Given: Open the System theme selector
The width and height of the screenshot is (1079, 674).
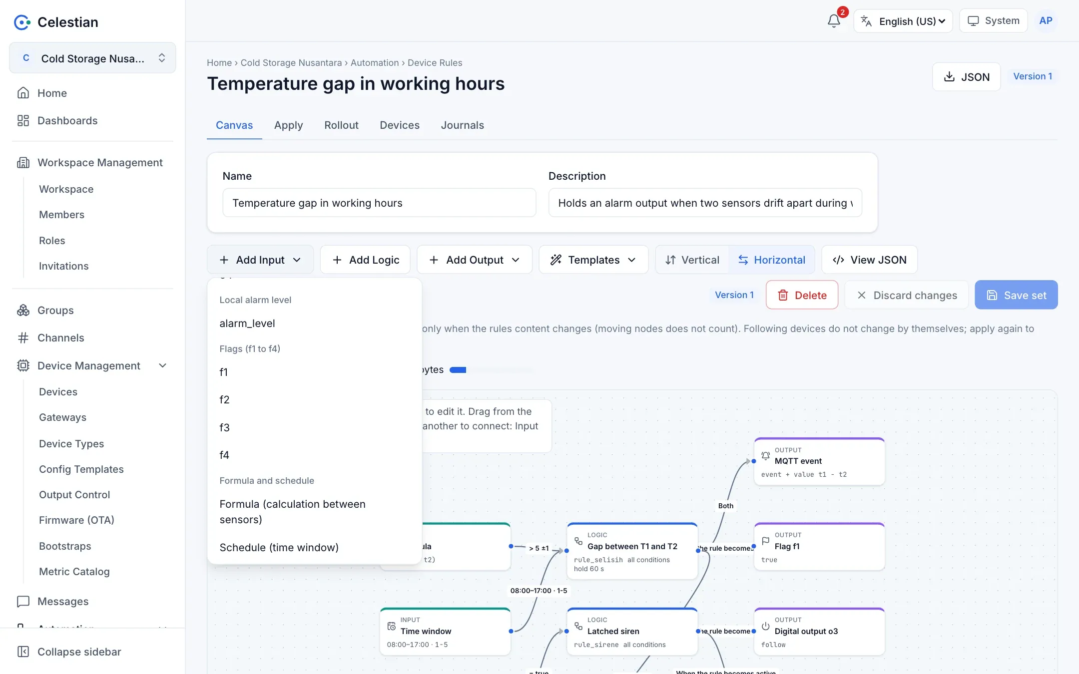Looking at the screenshot, I should coord(993,21).
